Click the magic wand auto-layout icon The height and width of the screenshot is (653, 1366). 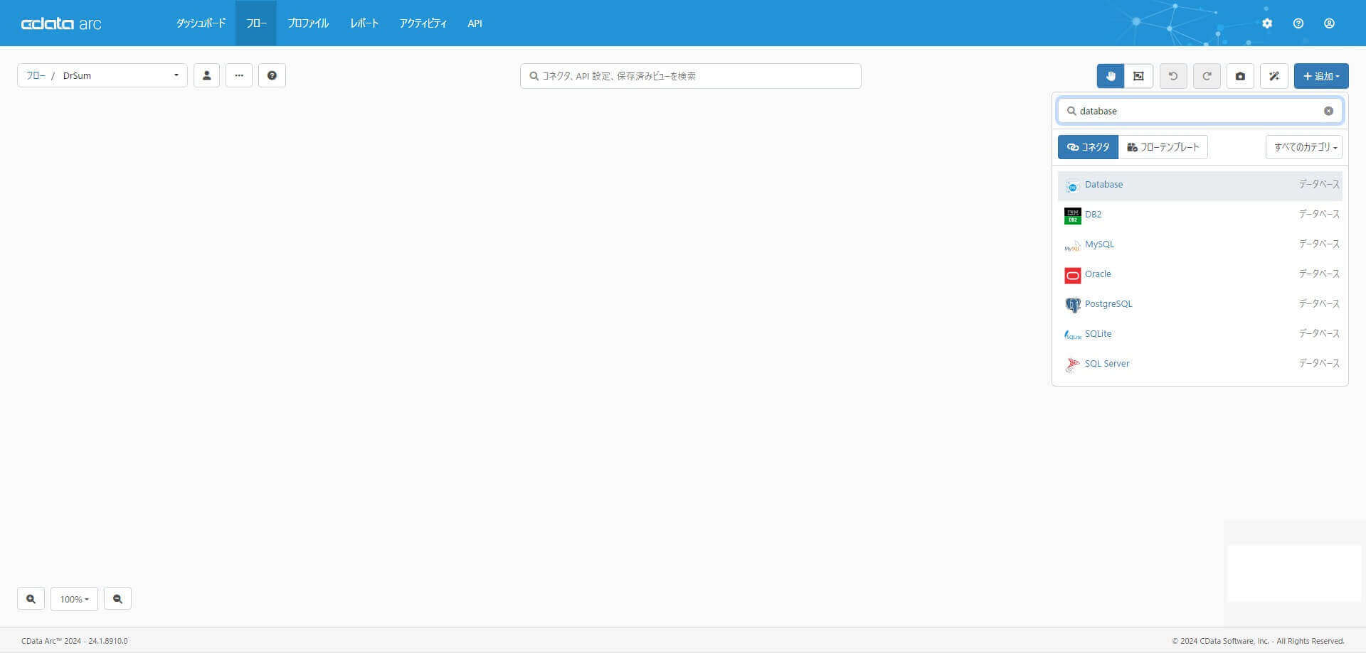click(x=1274, y=76)
